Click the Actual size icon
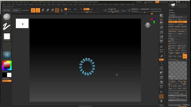Image resolution: width=191 pixels, height=107 pixels. click(161, 32)
